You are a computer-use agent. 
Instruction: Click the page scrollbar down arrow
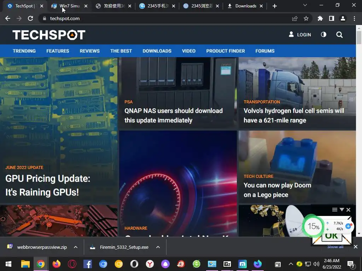pyautogui.click(x=359, y=234)
